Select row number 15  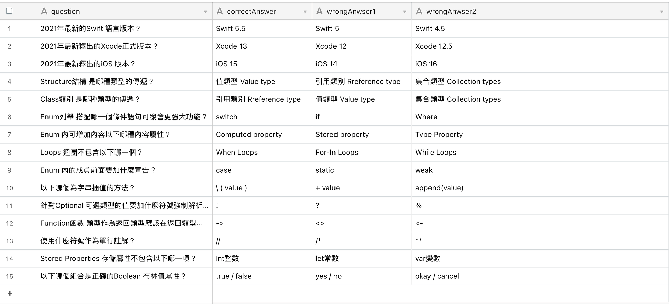coord(10,276)
